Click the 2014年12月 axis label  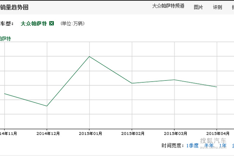pyautogui.click(x=47, y=133)
